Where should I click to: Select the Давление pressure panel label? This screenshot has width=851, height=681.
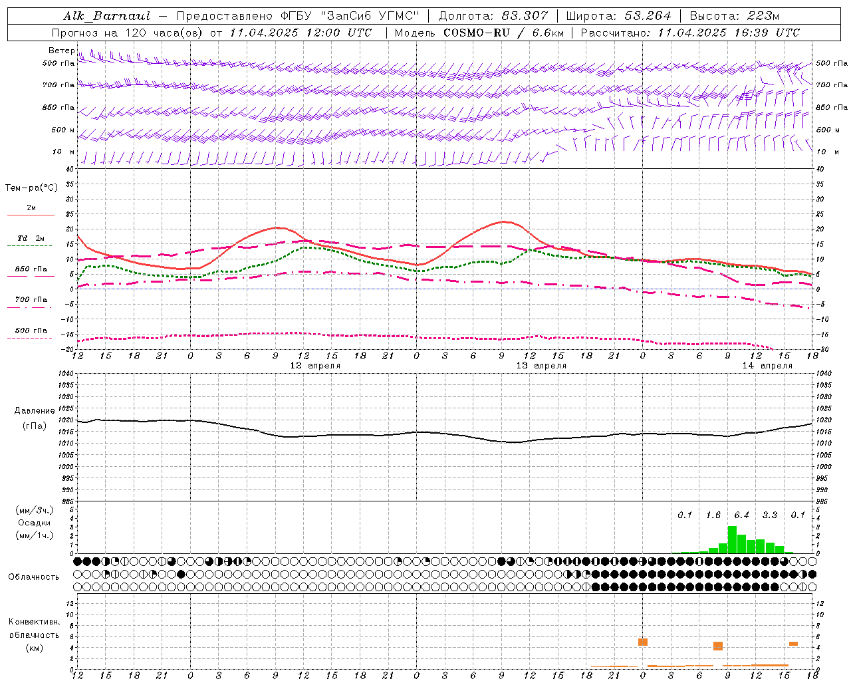click(34, 411)
